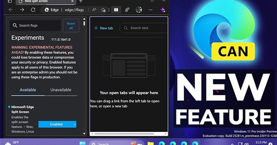Open the Windows Start button

tap(82, 143)
